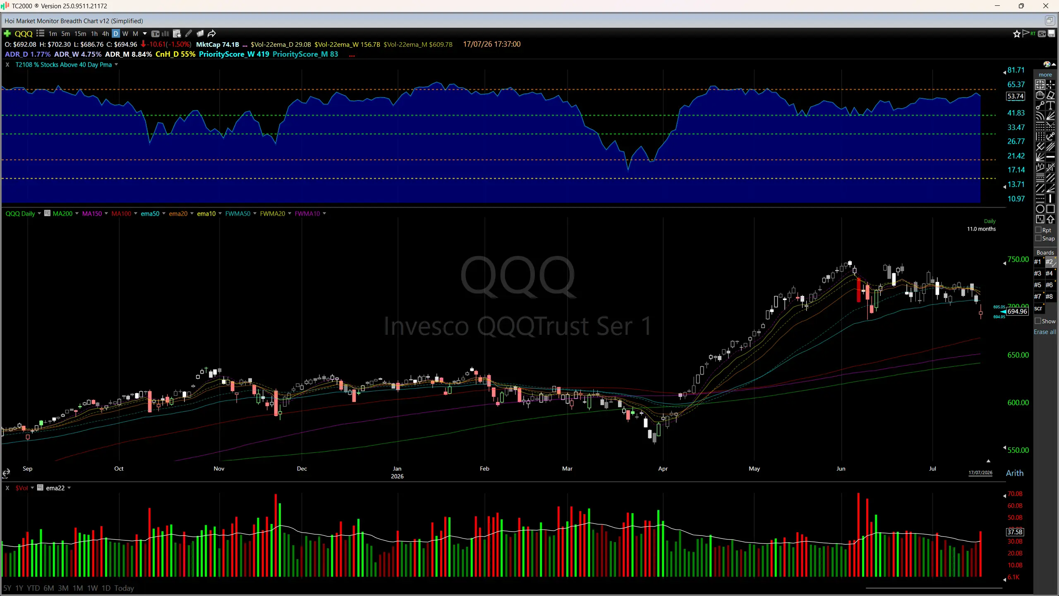1059x596 pixels.
Task: Click the 17/07/2026 date marker
Action: pos(980,473)
